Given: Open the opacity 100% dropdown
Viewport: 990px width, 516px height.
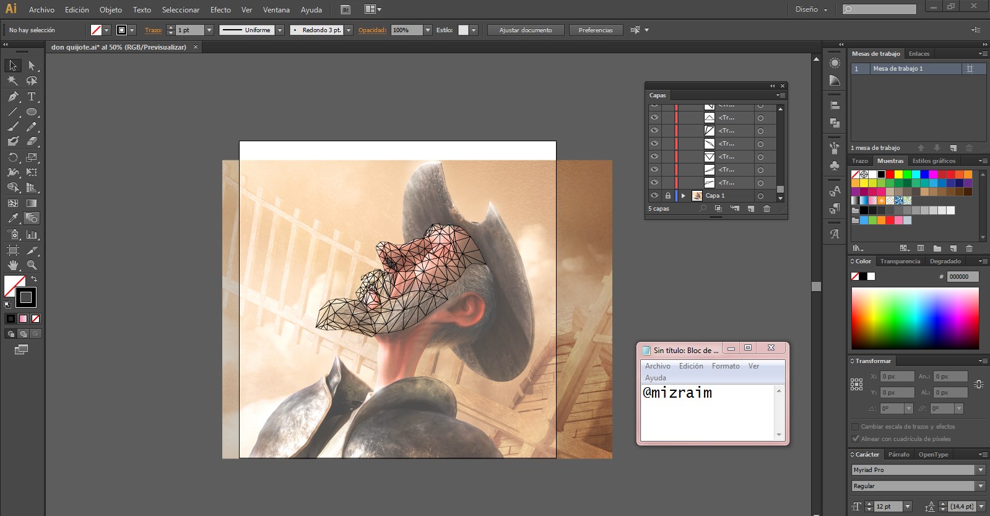Looking at the screenshot, I should [427, 30].
